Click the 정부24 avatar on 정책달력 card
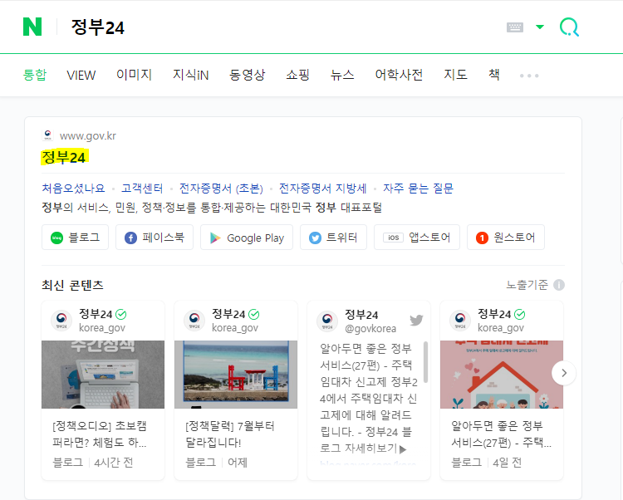Viewport: 623px width, 500px height. 194,320
